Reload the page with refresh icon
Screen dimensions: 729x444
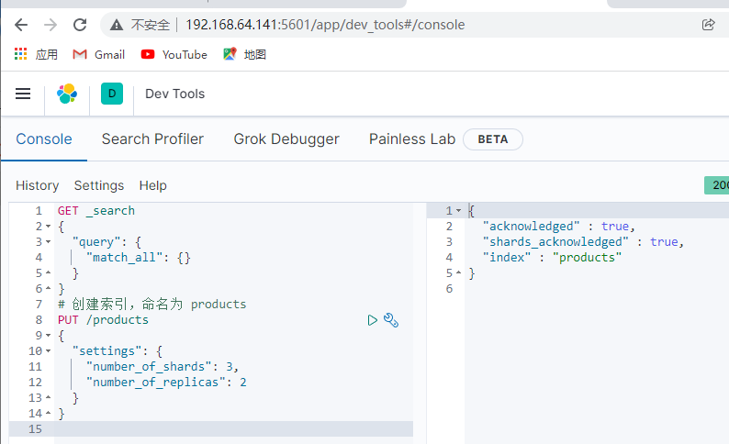click(80, 25)
